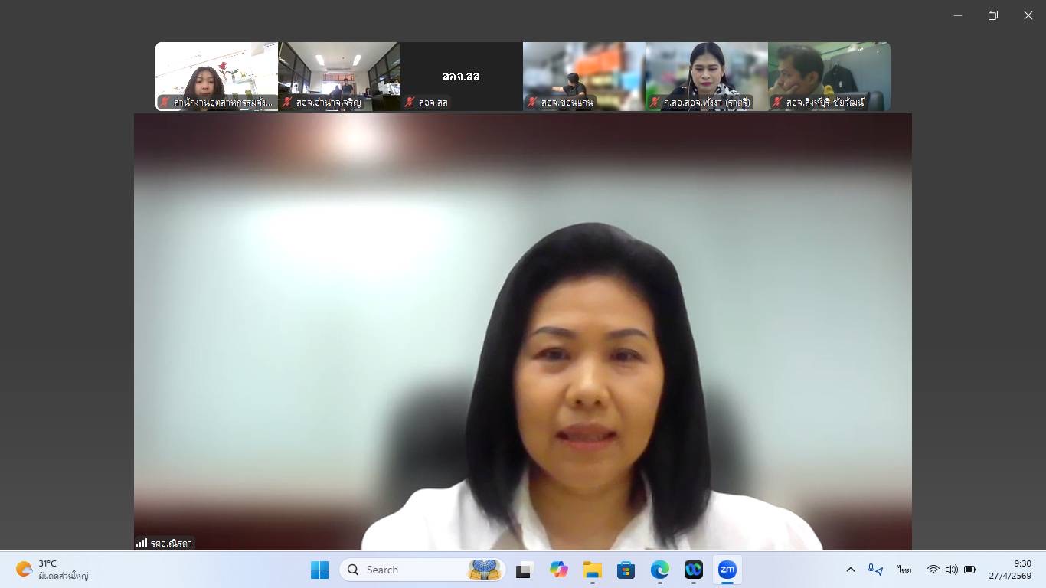1046x588 pixels.
Task: Open Zoom from the taskbar
Action: 727,570
